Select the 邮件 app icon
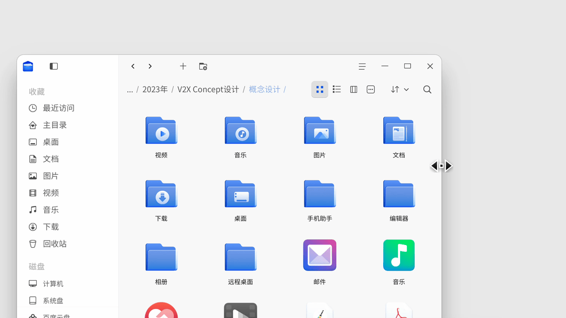 click(320, 255)
